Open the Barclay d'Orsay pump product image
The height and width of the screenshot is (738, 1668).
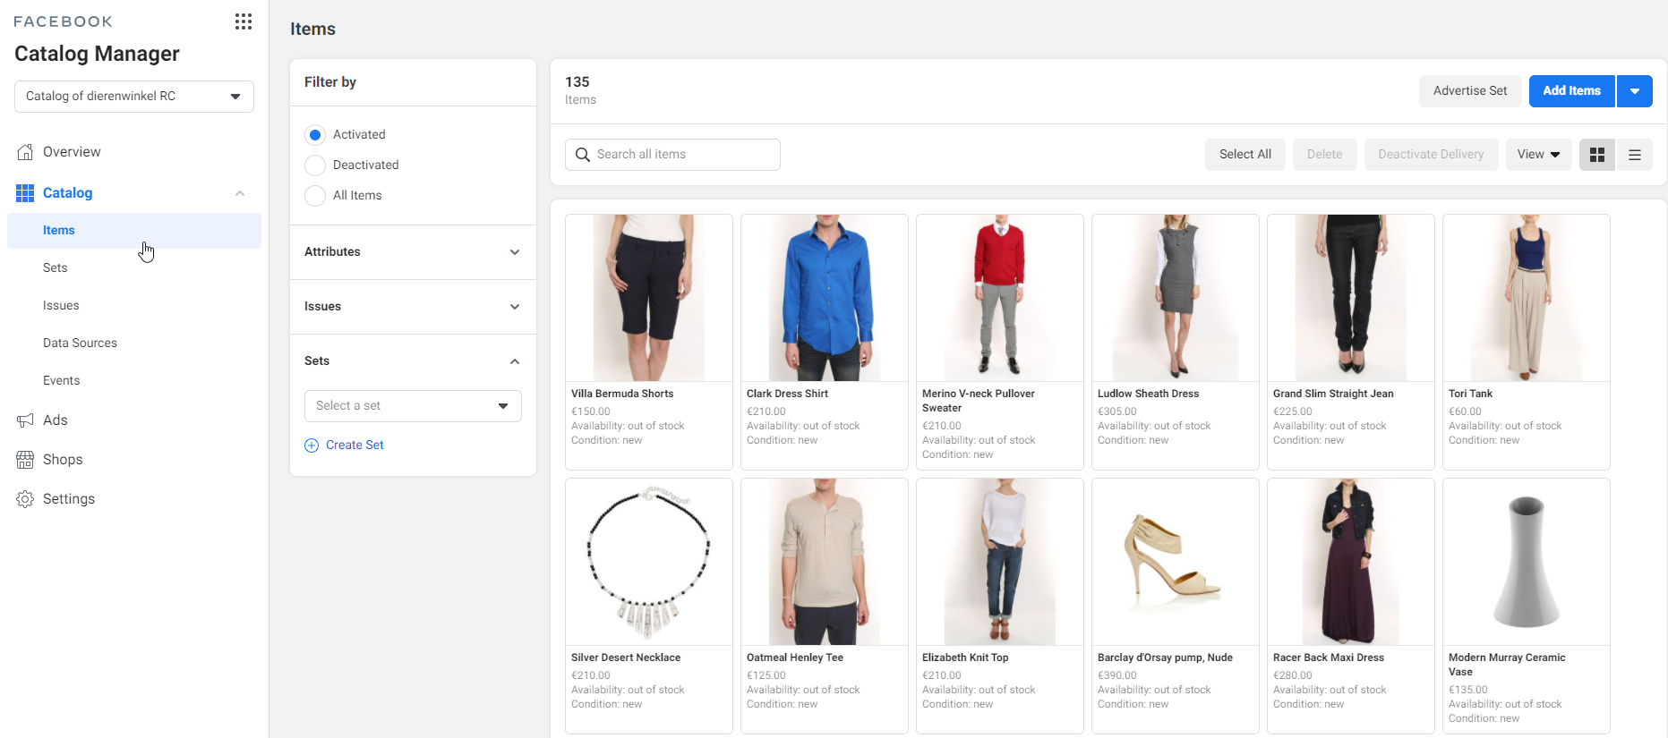(1176, 562)
